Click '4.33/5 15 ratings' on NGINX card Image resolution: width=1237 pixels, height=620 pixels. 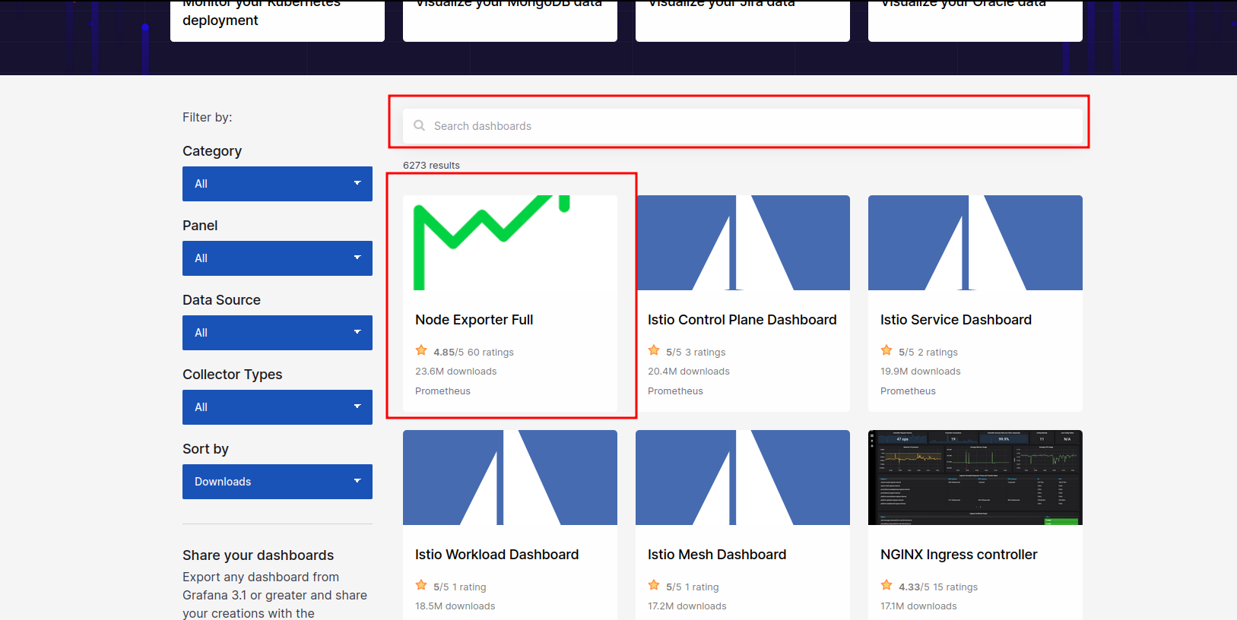(938, 587)
